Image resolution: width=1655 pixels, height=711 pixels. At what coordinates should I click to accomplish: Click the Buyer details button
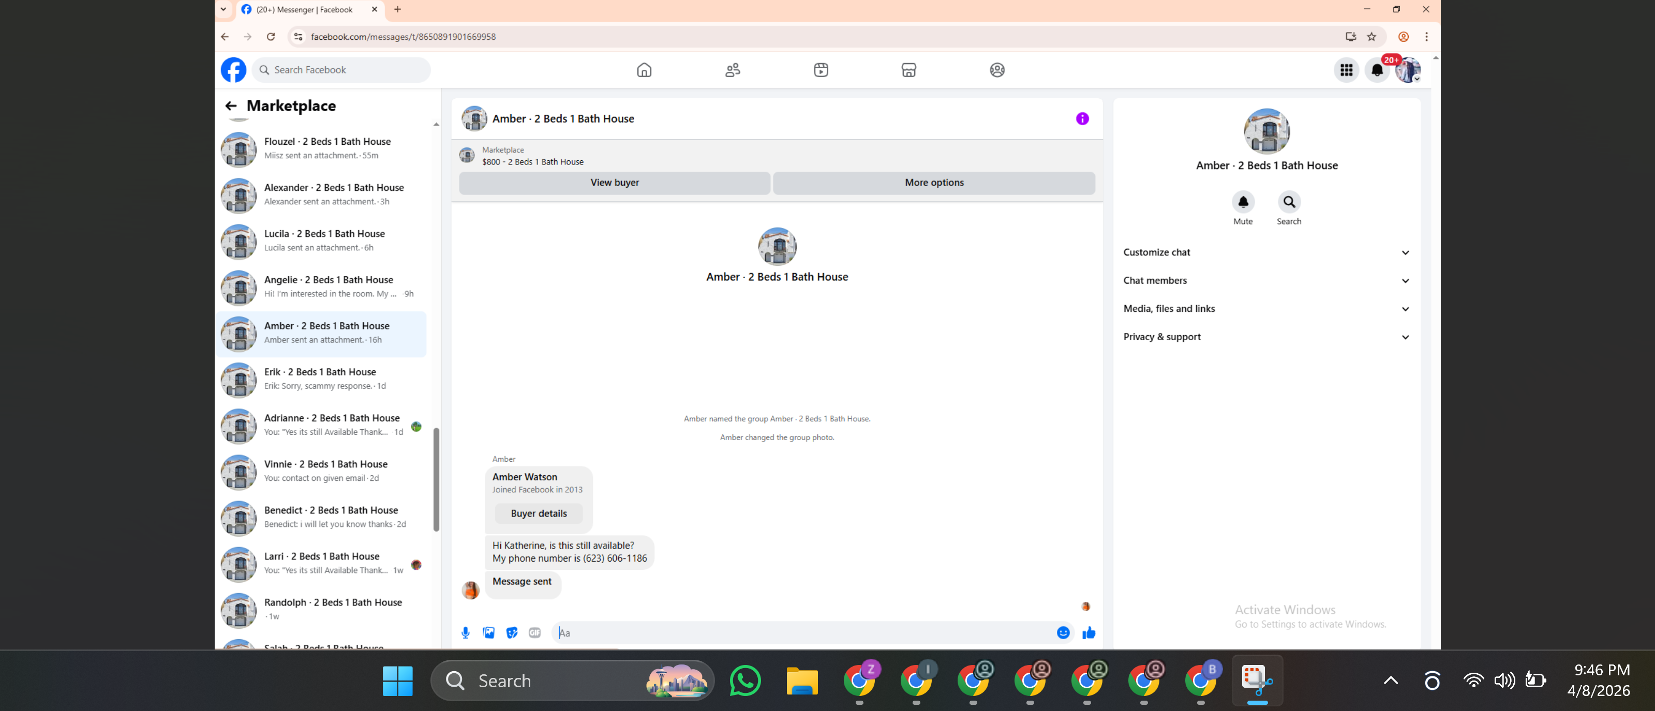[539, 514]
